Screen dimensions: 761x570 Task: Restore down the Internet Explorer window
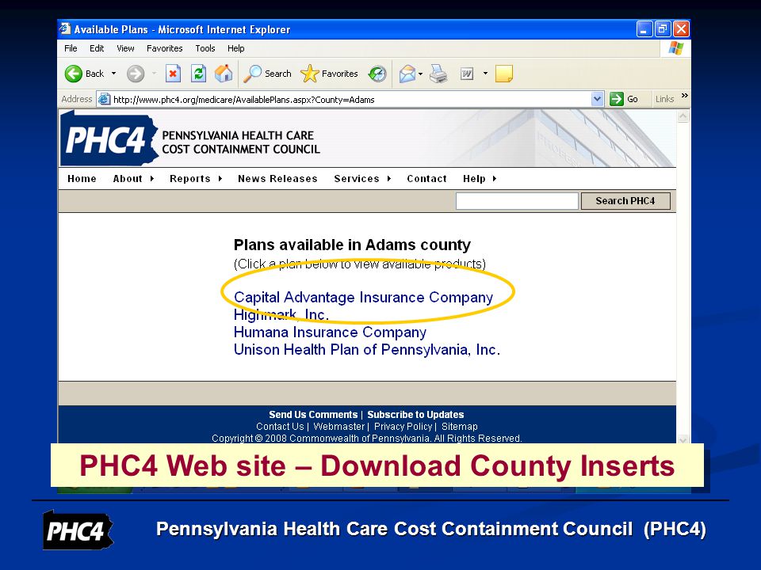[663, 29]
